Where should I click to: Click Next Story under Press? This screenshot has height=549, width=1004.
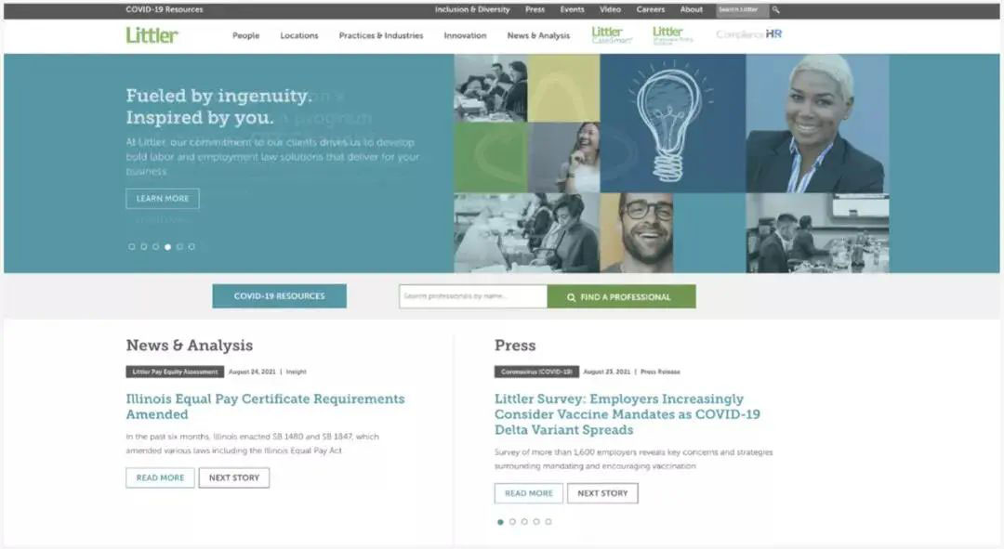point(602,492)
